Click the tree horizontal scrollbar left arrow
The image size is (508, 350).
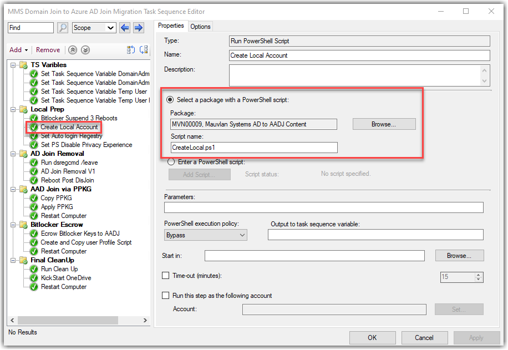12,321
